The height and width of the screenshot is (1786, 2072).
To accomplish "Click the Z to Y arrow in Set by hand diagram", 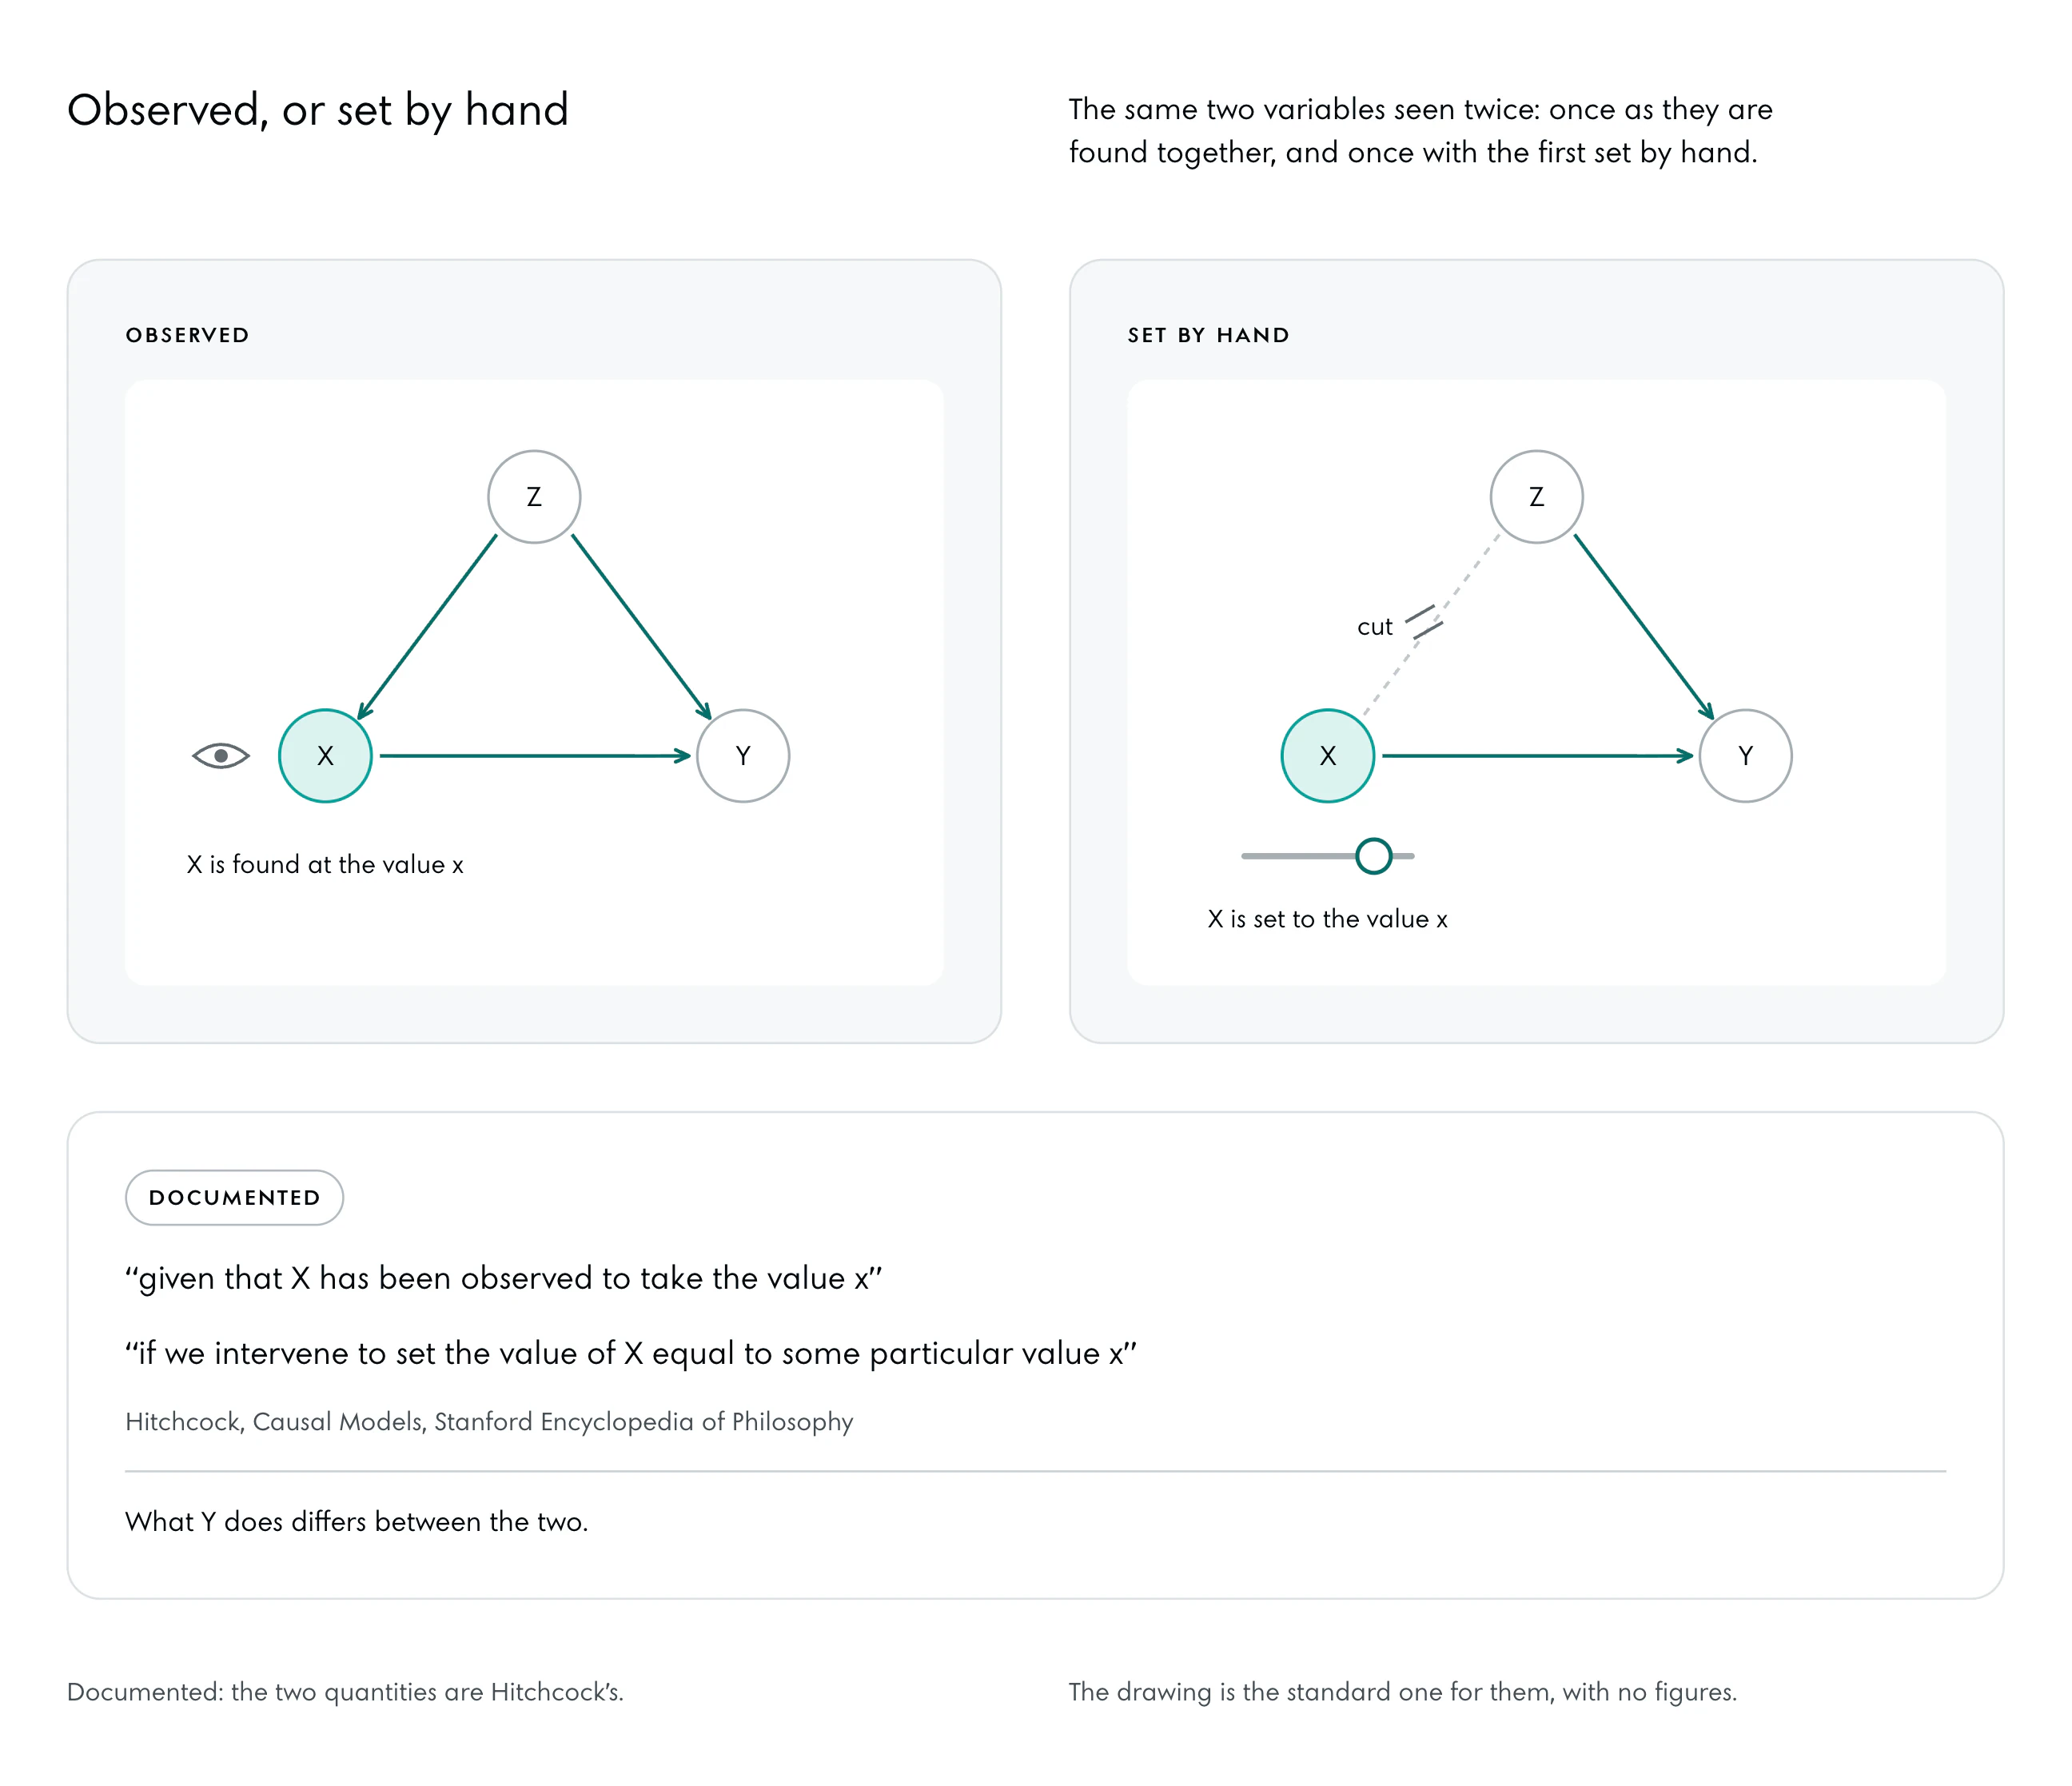I will [1644, 627].
